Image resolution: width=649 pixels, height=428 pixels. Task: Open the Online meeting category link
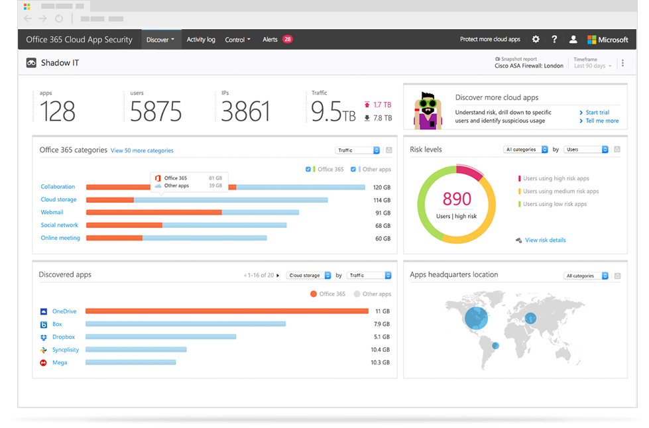click(x=60, y=239)
